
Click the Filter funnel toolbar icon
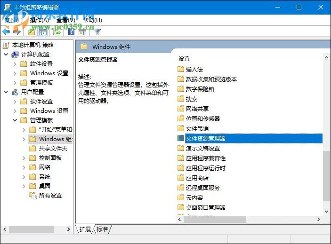click(97, 32)
